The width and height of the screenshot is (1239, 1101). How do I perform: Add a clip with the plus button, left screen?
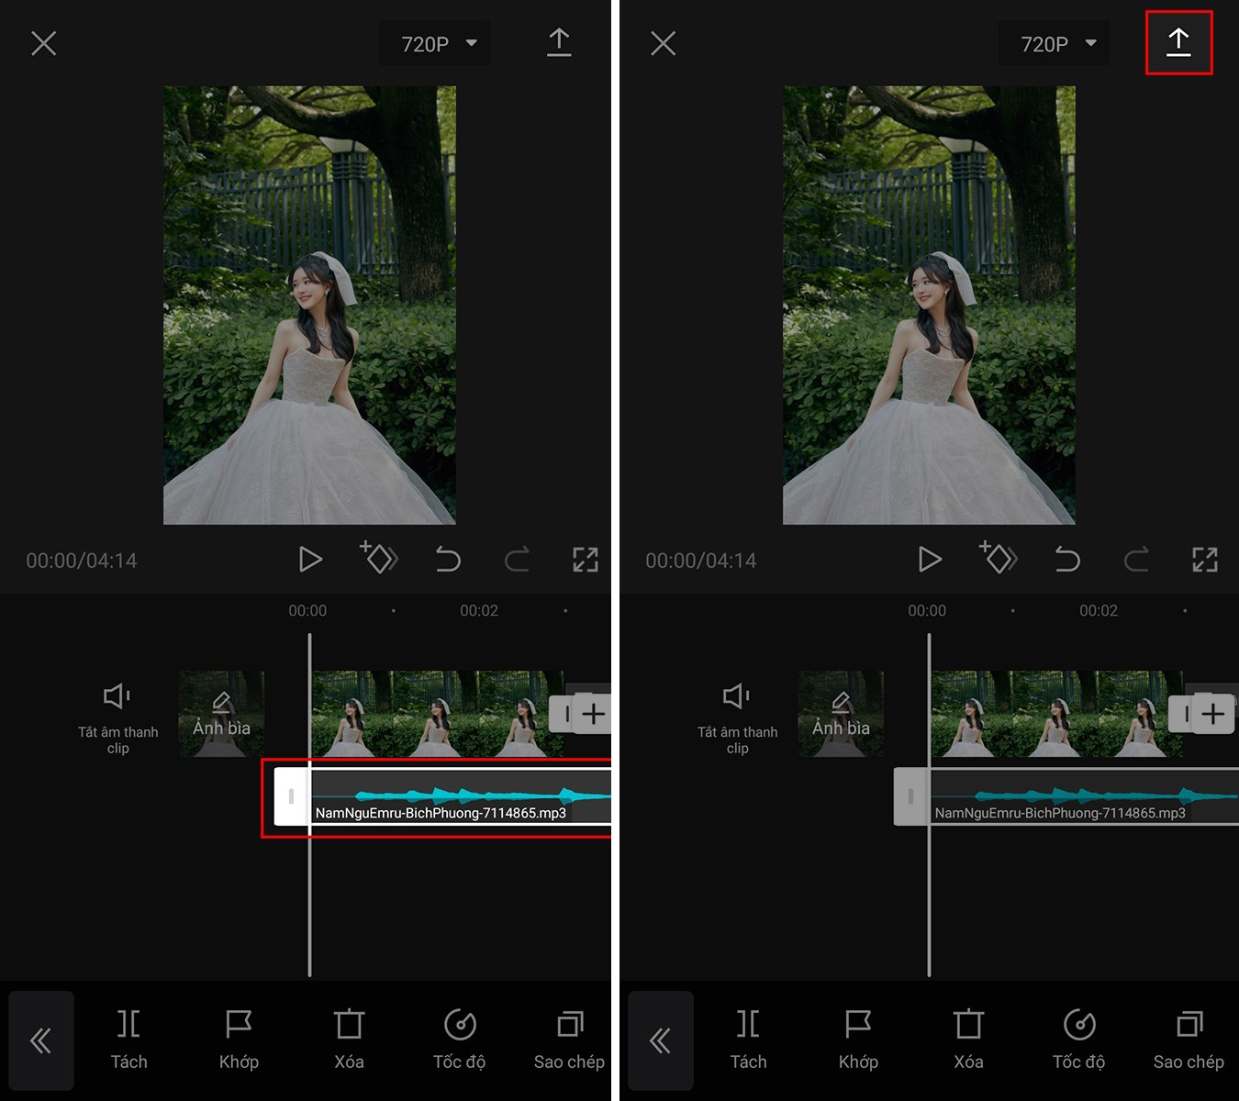coord(593,713)
